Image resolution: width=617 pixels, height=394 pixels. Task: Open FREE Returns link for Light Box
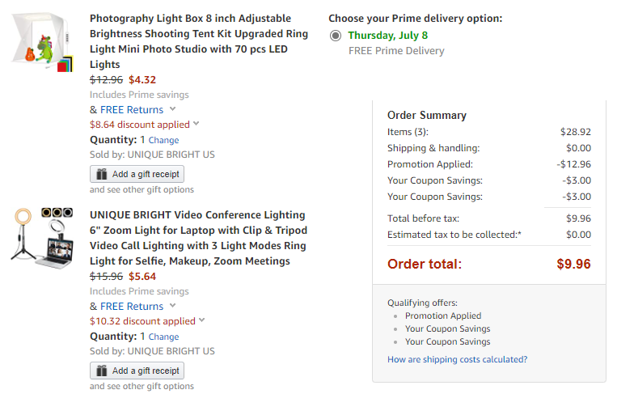(132, 110)
